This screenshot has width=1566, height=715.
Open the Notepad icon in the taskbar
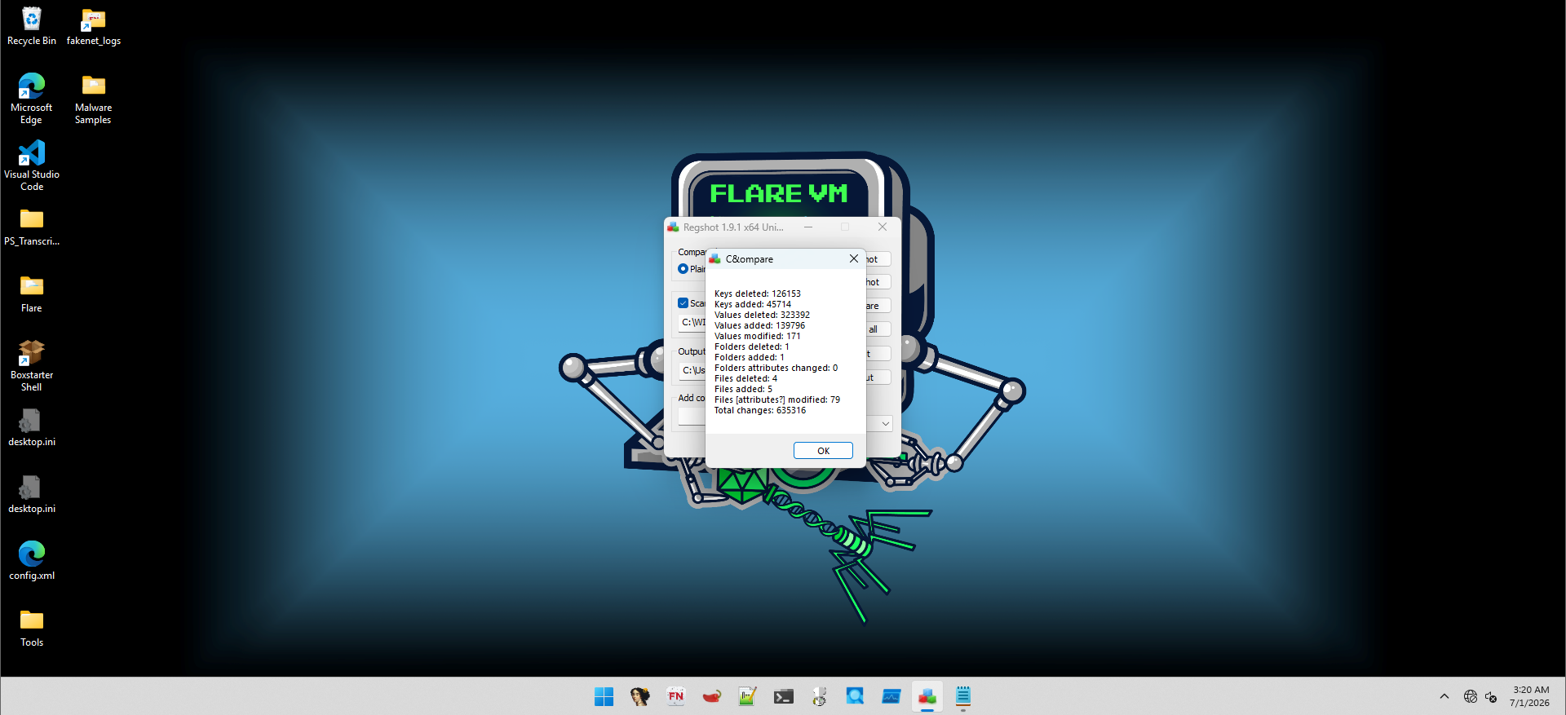[962, 696]
